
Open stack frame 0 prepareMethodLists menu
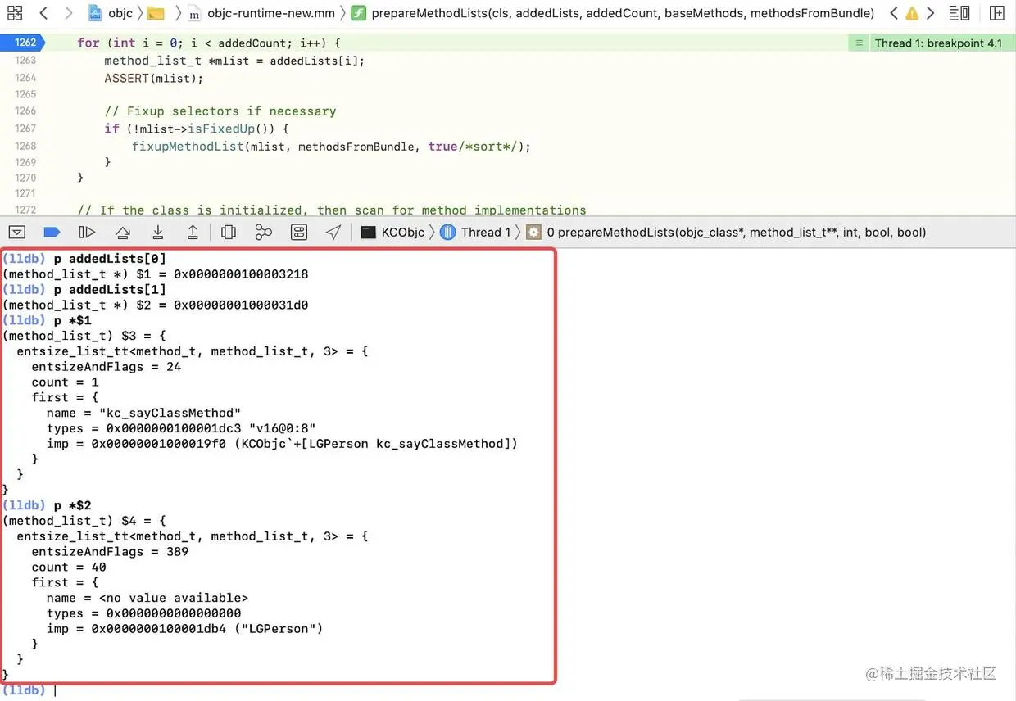pyautogui.click(x=726, y=233)
